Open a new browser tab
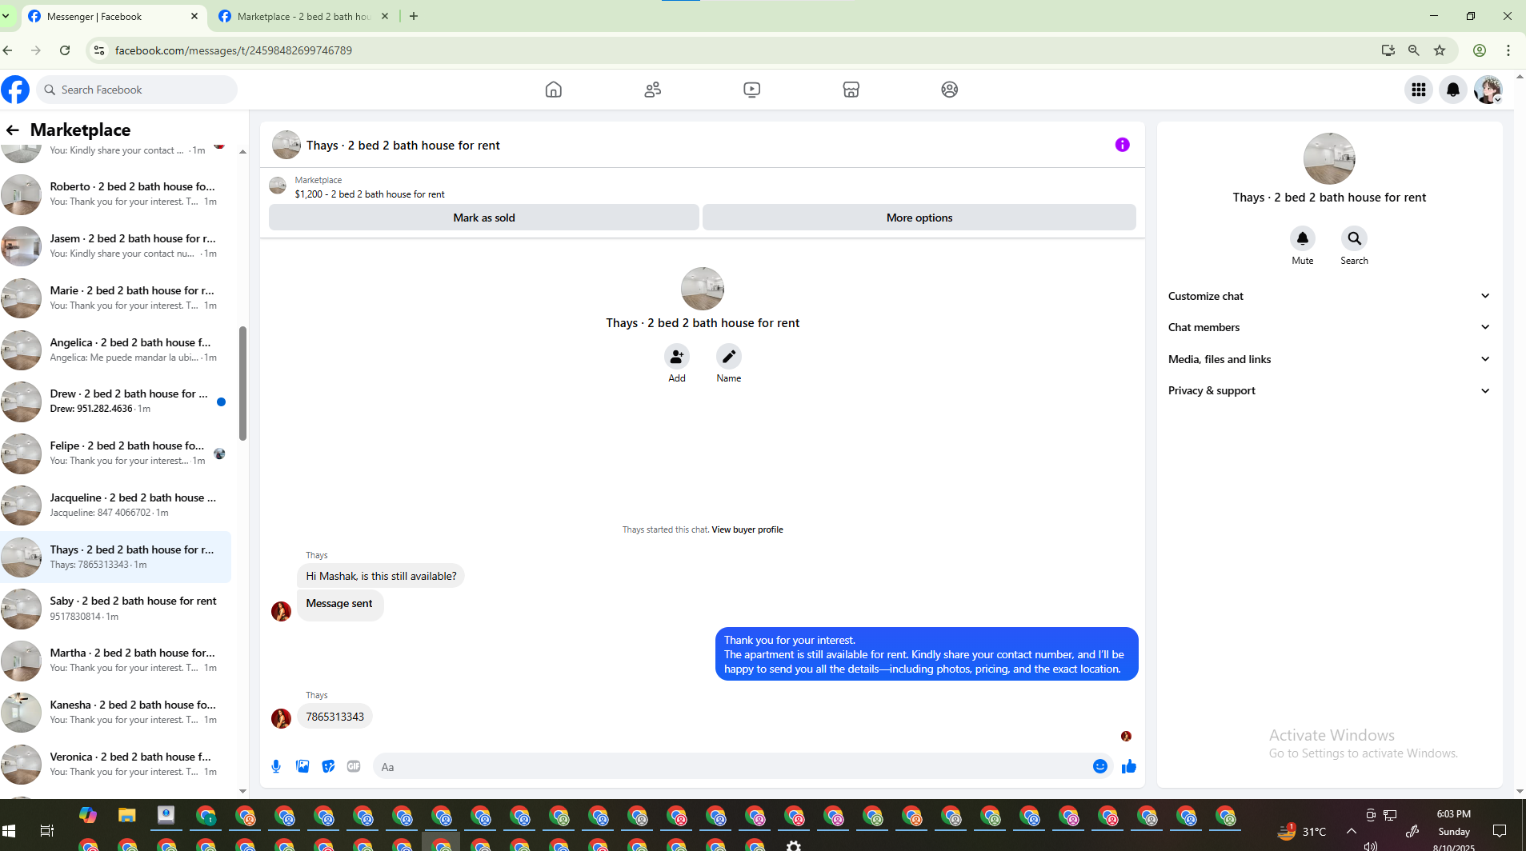Image resolution: width=1526 pixels, height=851 pixels. (x=414, y=16)
